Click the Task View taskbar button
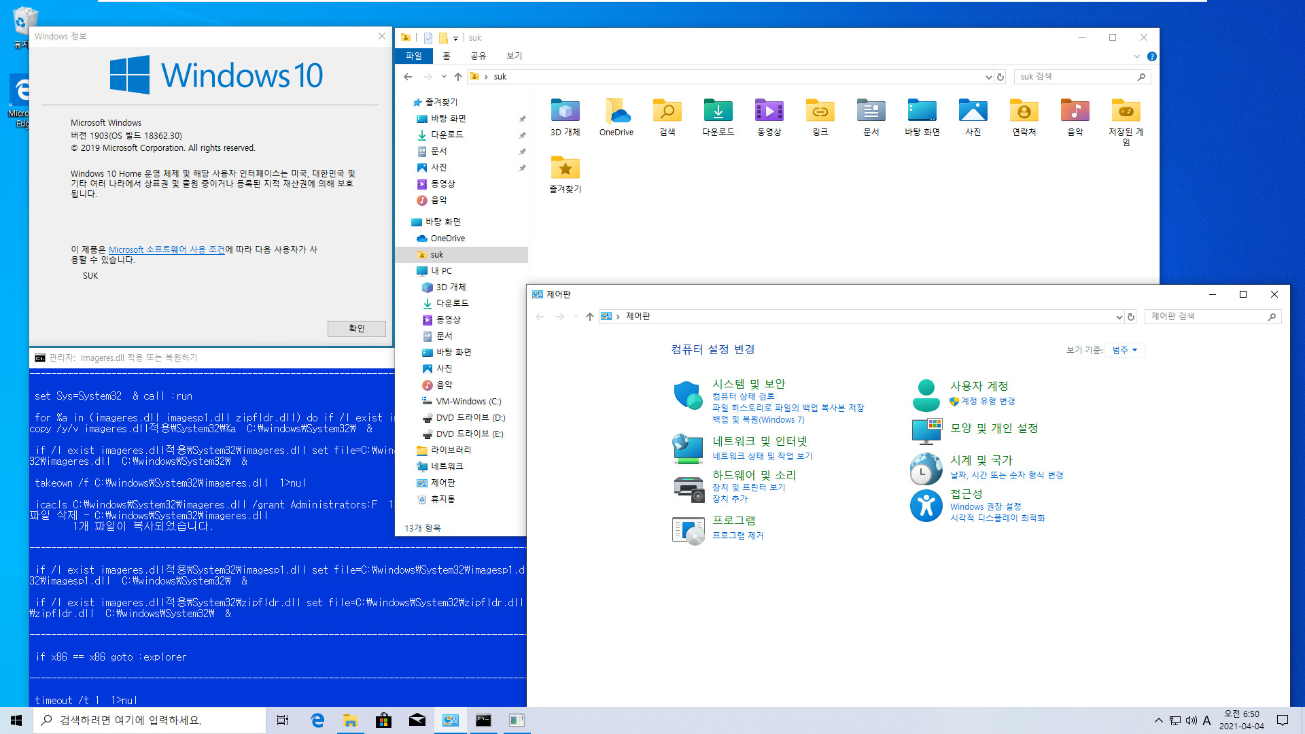This screenshot has width=1305, height=734. point(283,720)
